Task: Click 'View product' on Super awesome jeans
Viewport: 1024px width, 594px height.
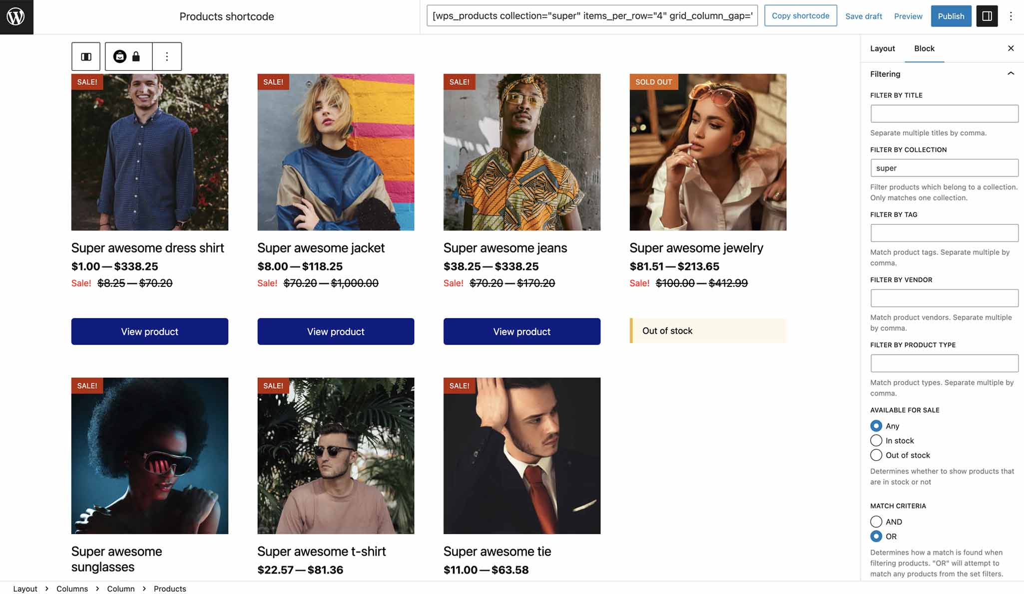Action: coord(522,331)
